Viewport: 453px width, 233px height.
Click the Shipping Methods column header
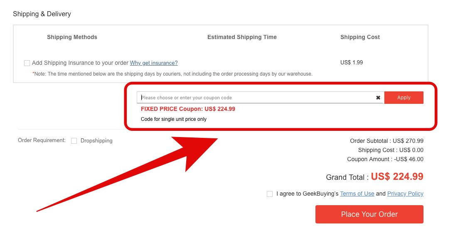click(72, 37)
